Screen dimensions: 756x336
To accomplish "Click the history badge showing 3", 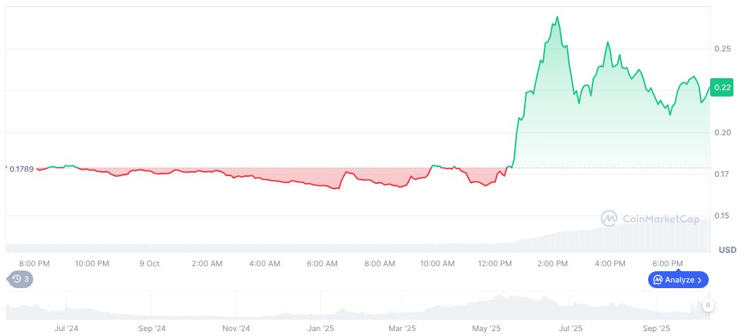I will point(20,279).
